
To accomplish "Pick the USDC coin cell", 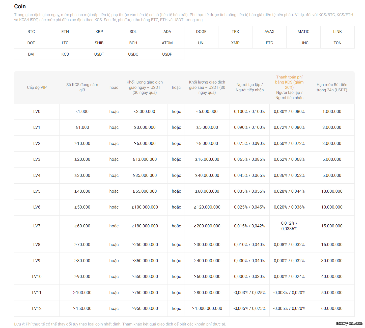I will click(133, 54).
